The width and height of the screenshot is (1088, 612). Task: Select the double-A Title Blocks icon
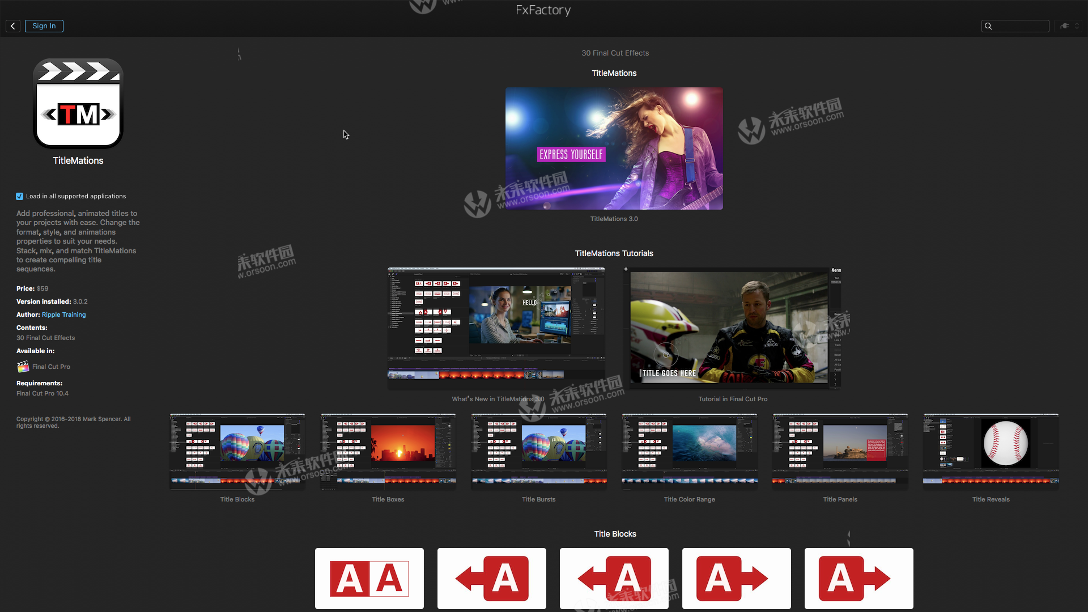tap(369, 579)
